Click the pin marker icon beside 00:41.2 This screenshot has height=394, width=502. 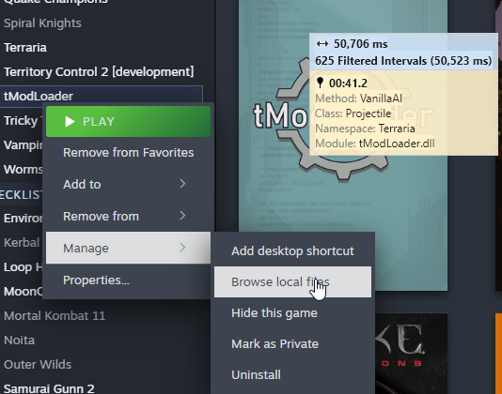(x=320, y=83)
